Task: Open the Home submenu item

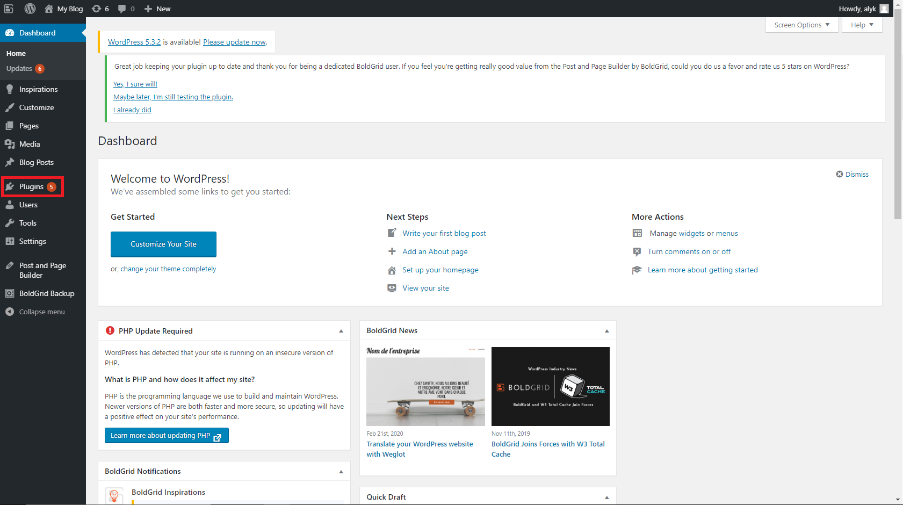Action: tap(16, 54)
